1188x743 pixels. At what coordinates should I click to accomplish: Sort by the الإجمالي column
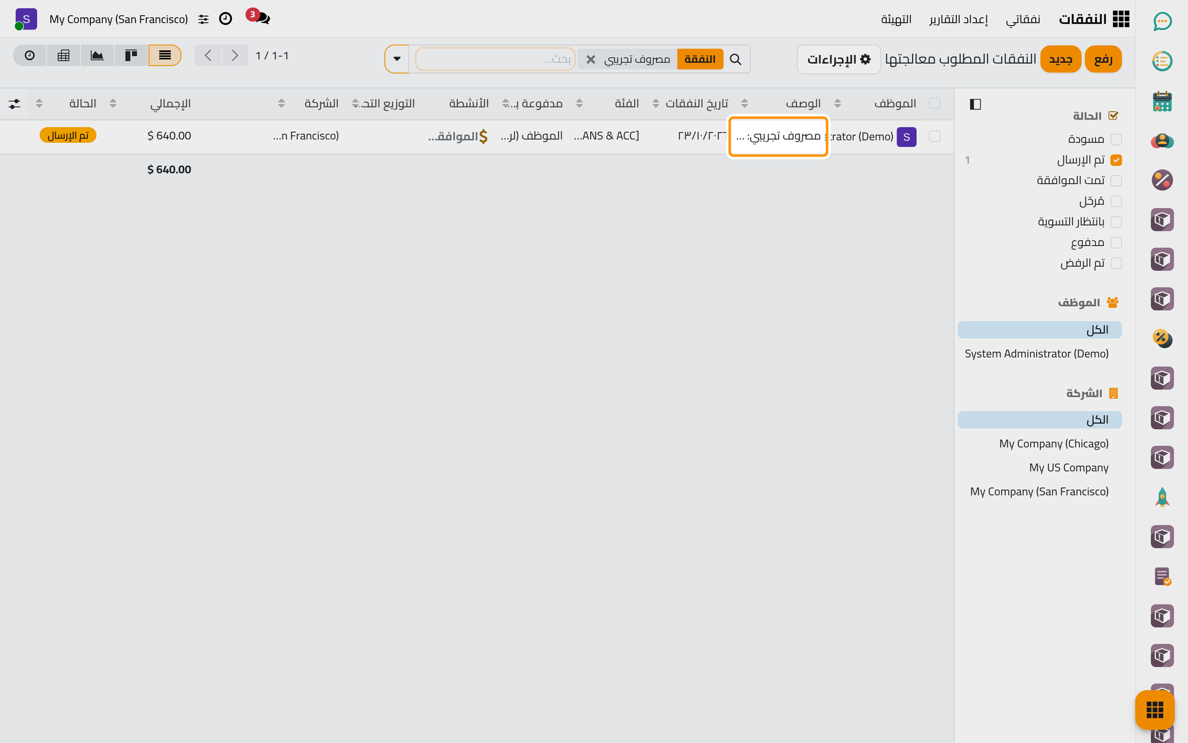click(170, 103)
